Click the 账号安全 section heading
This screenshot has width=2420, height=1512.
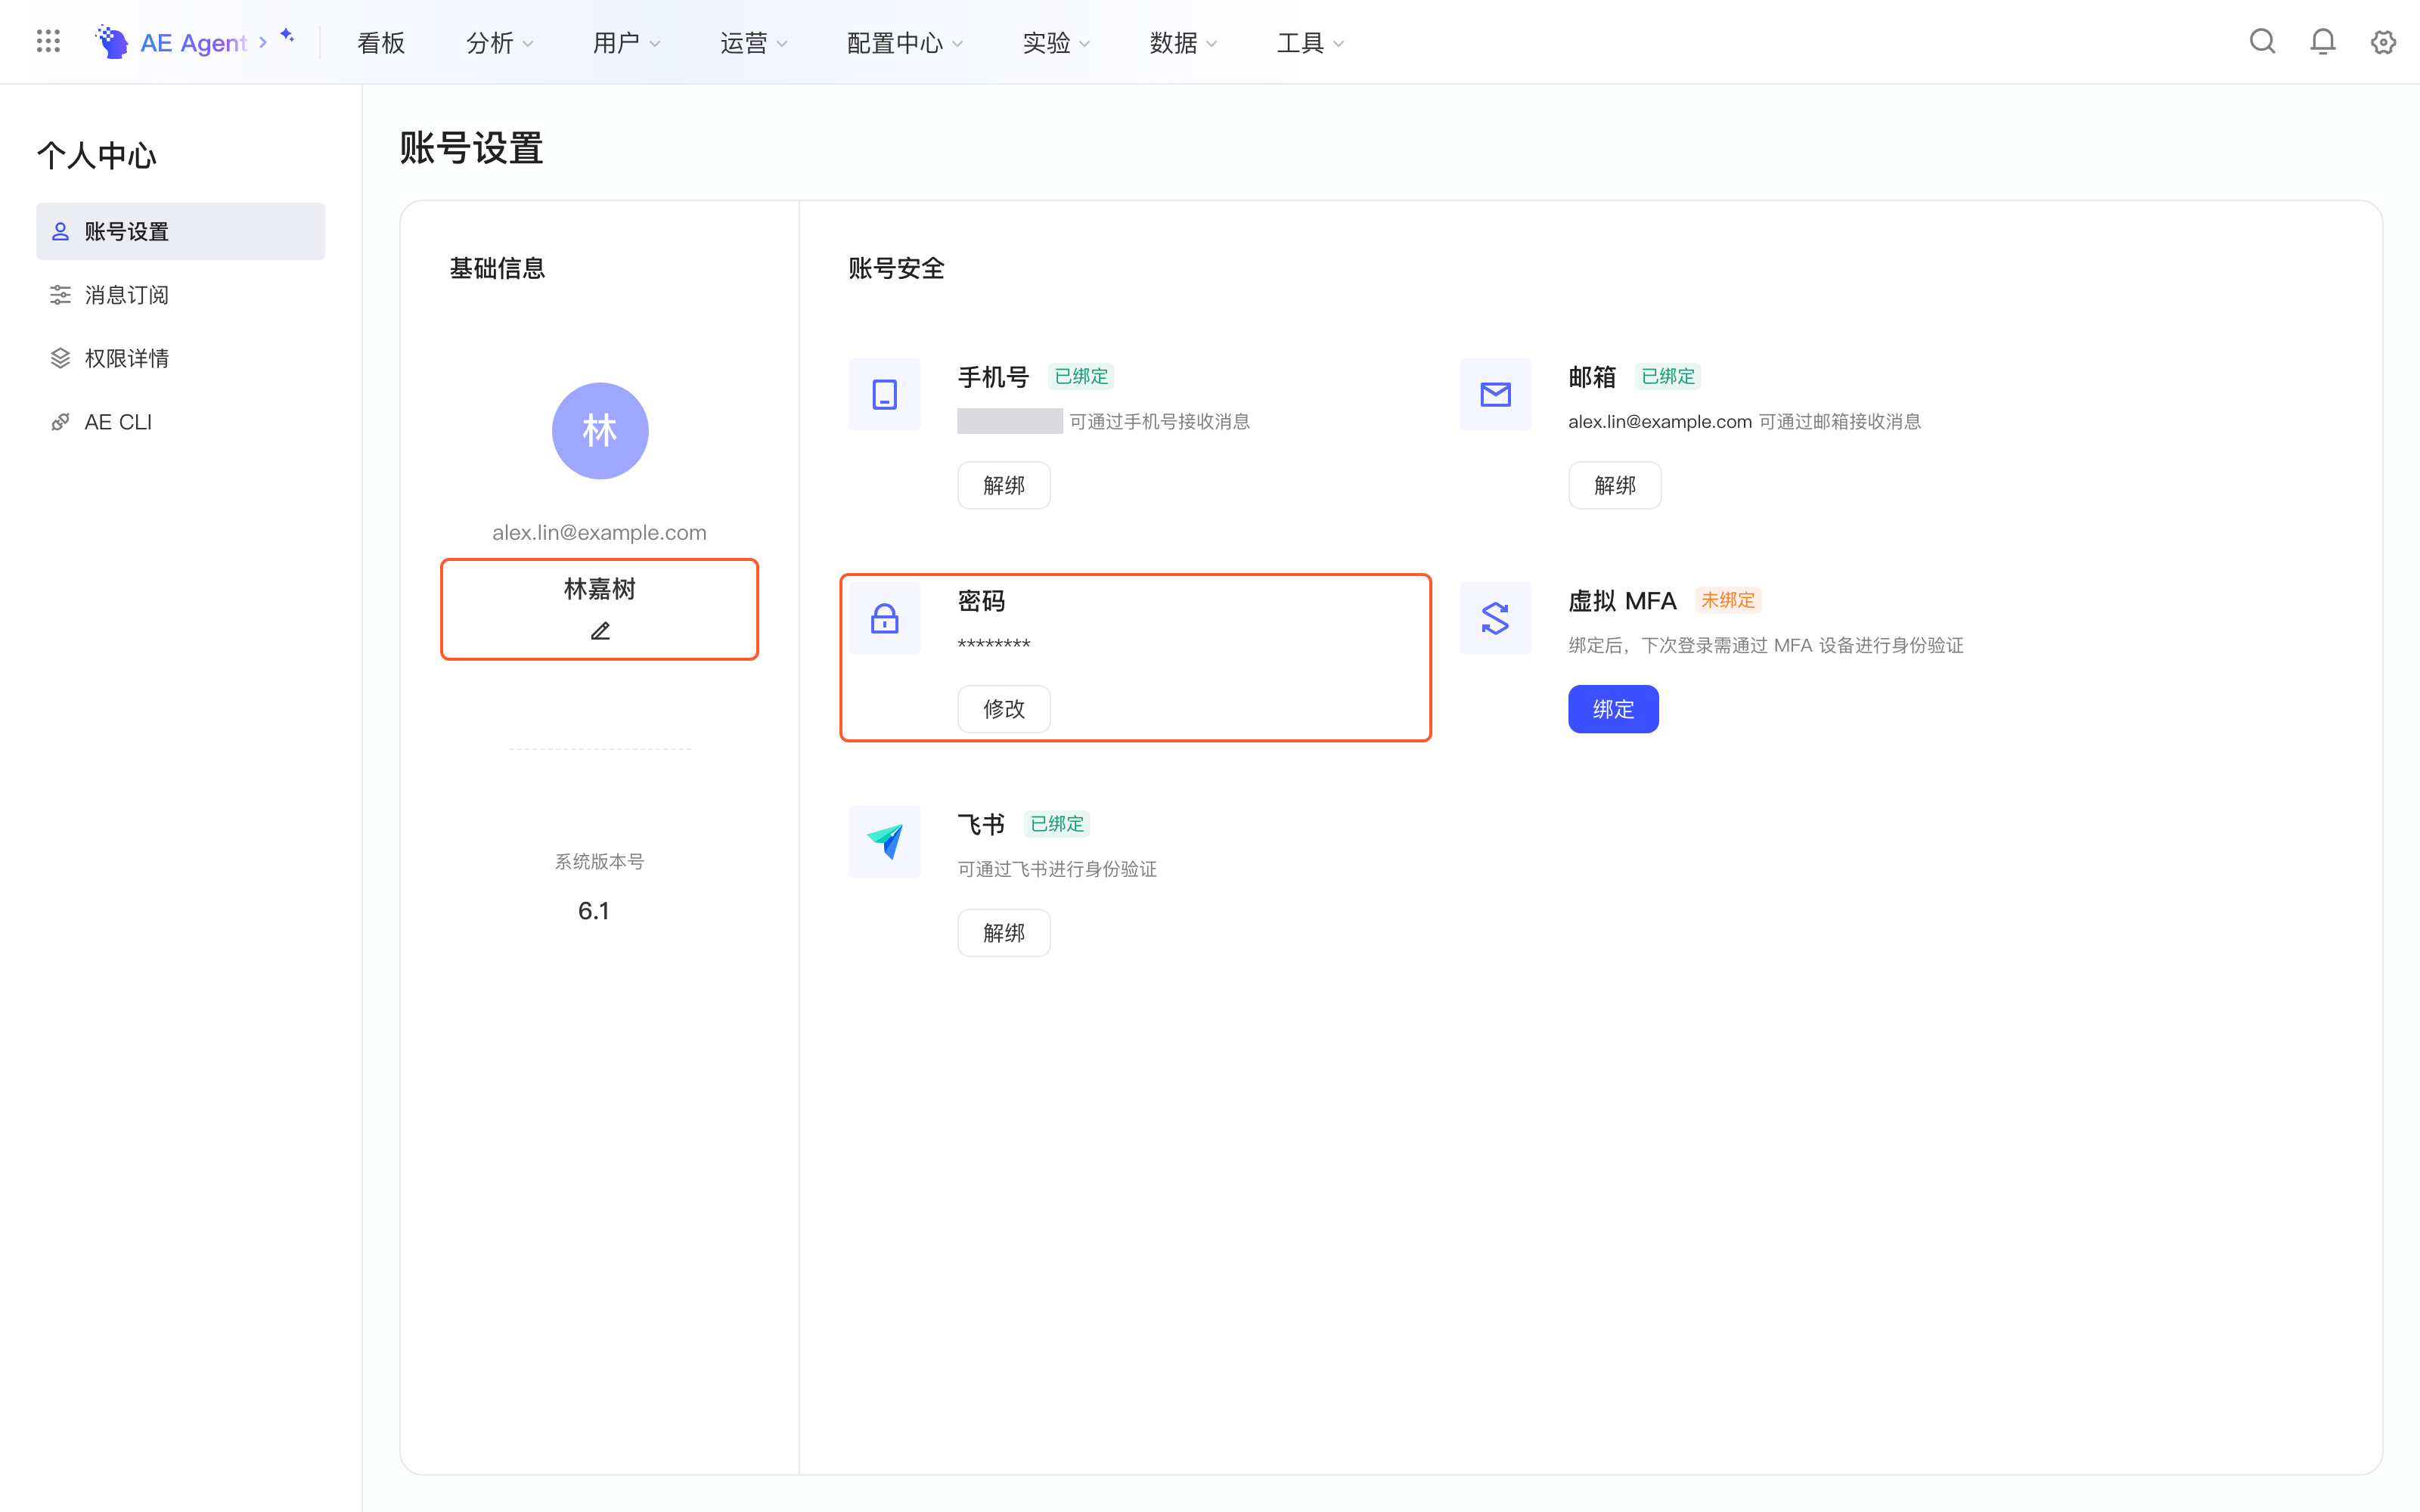click(896, 268)
